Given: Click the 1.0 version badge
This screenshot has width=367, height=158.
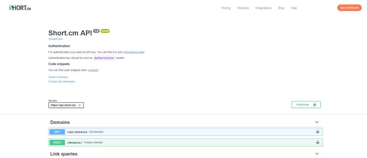Looking at the screenshot, I should click(96, 31).
